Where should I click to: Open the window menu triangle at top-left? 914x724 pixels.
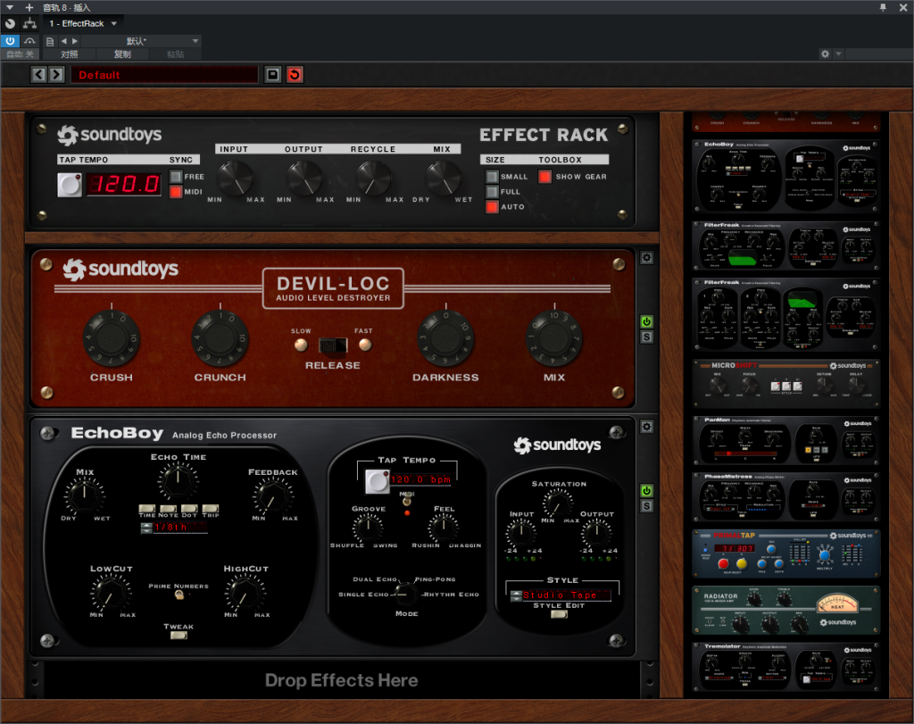(x=10, y=7)
